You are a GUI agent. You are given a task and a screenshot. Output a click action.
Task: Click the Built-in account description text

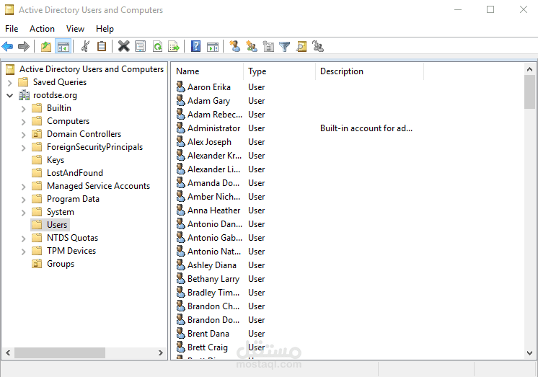point(366,128)
